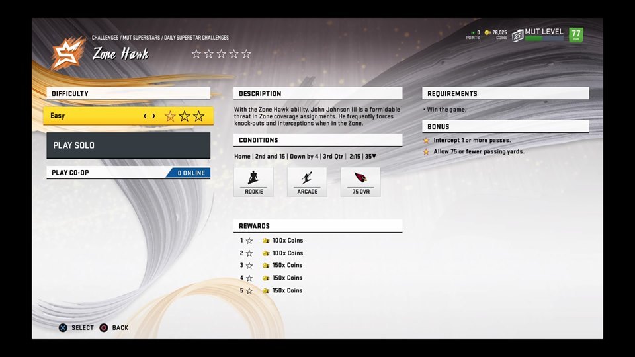The image size is (635, 357).
Task: Click the green 77 OVR badge
Action: point(576,35)
